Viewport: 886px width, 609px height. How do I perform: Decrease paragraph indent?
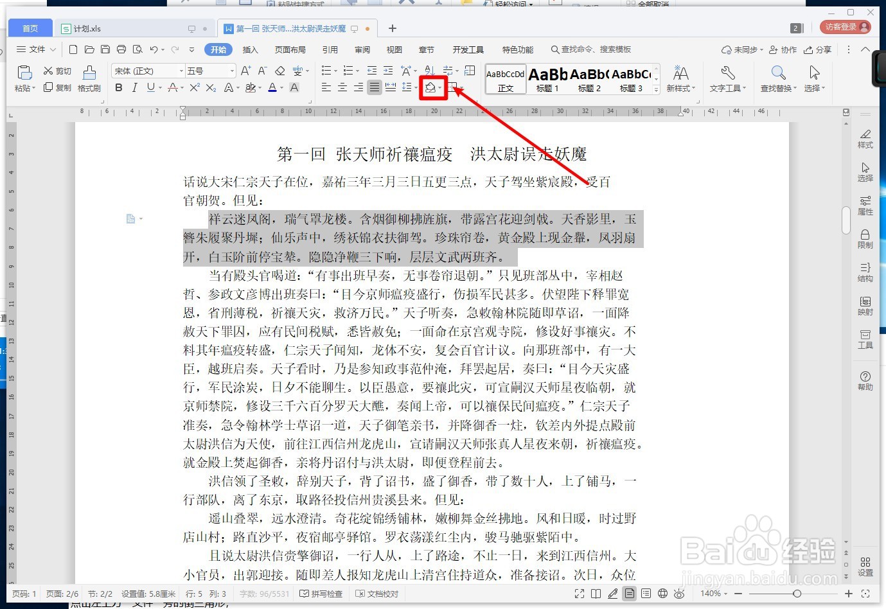372,71
